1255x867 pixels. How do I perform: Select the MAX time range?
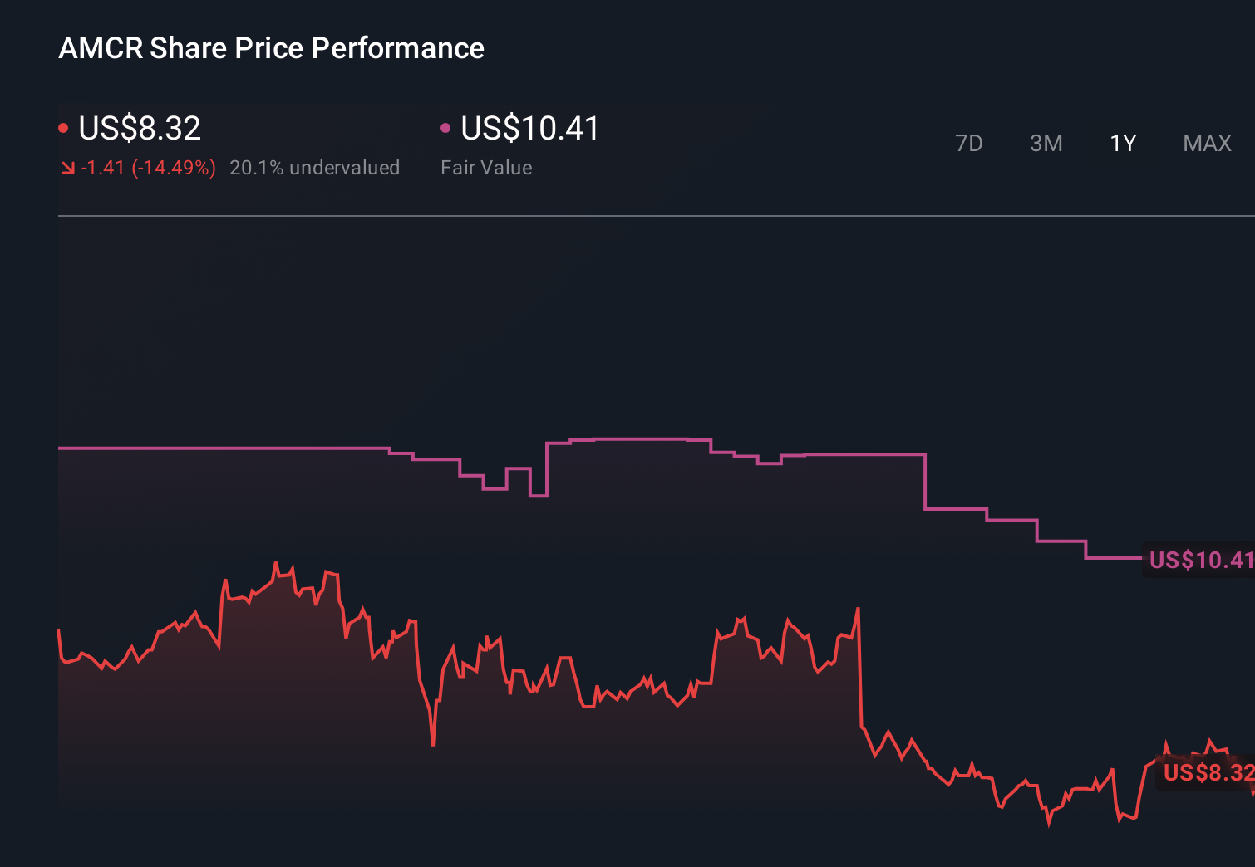[x=1207, y=143]
